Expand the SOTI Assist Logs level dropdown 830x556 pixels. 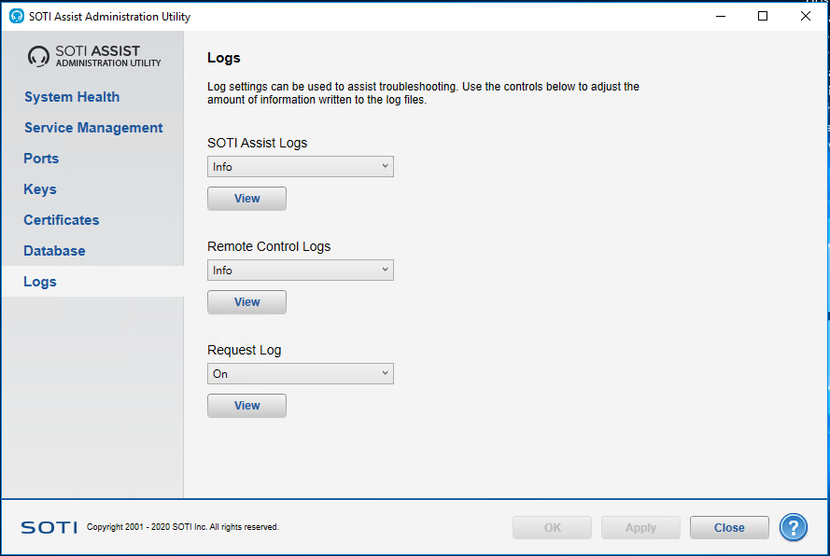(300, 167)
